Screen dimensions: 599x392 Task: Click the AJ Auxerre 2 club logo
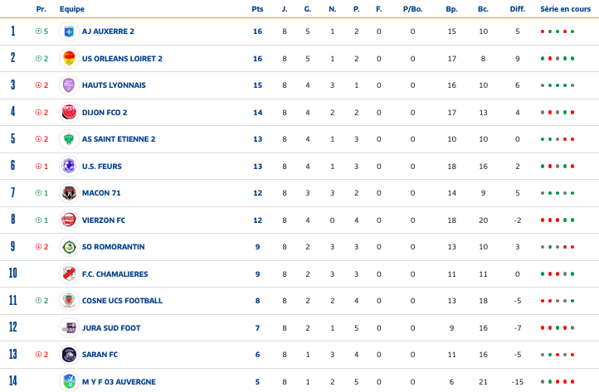click(x=69, y=31)
